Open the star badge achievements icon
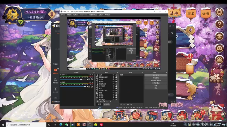 219,60
